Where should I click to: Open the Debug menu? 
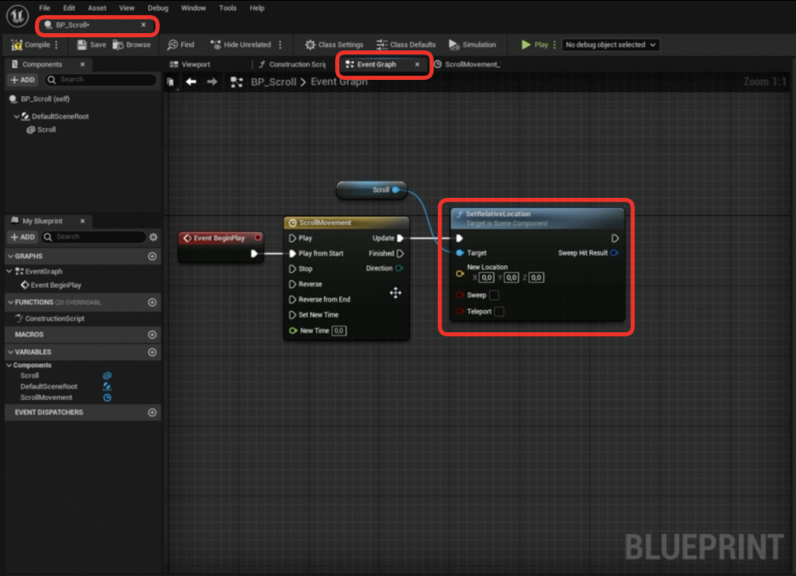click(158, 8)
